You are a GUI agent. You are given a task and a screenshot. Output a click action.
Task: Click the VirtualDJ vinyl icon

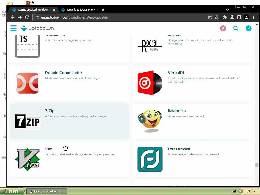point(150,83)
